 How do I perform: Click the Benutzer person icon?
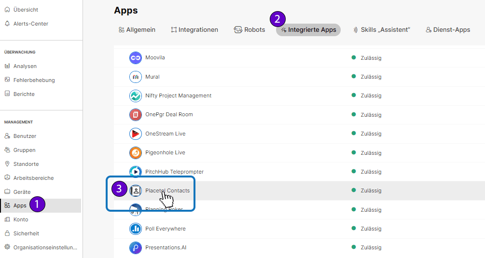tap(7, 136)
